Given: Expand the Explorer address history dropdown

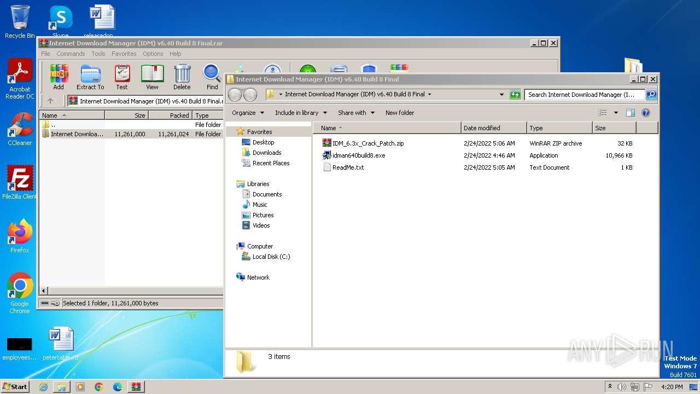Looking at the screenshot, I should (x=501, y=94).
